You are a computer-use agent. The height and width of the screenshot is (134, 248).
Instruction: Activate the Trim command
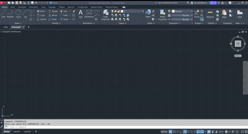pos(64,11)
